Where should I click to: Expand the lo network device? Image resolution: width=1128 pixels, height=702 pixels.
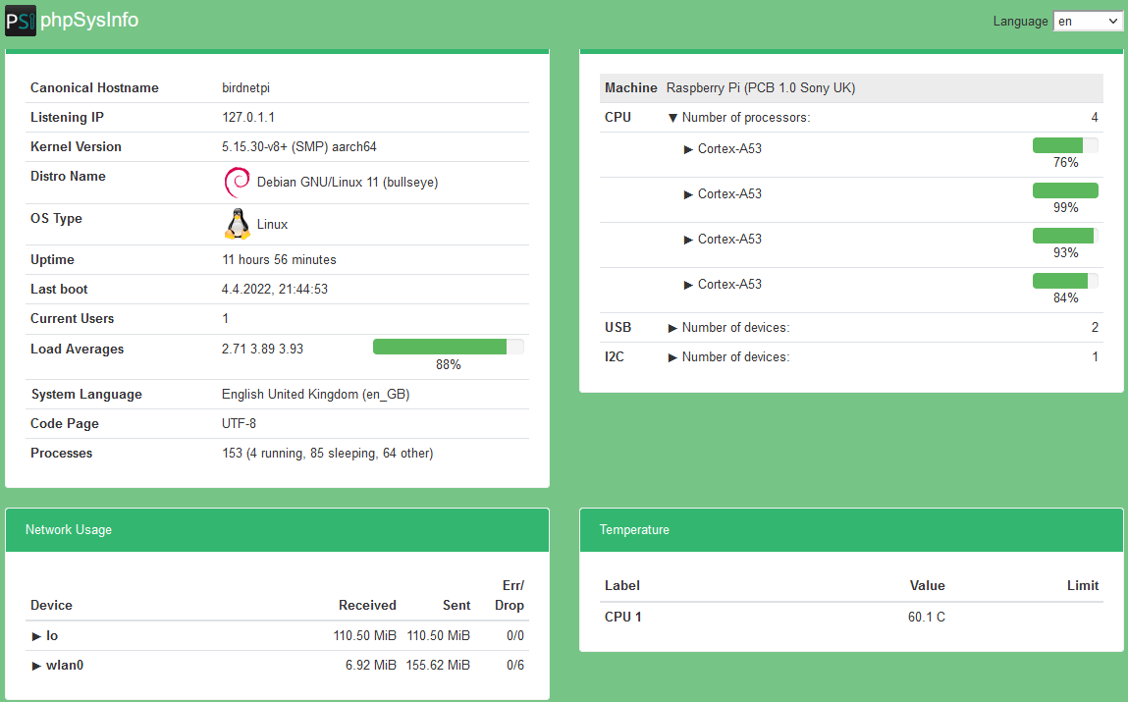(36, 635)
